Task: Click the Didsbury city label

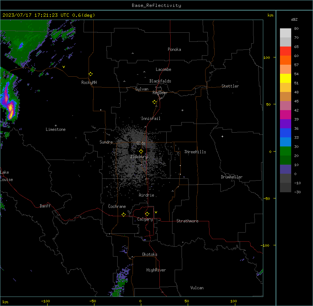Action: [139, 157]
